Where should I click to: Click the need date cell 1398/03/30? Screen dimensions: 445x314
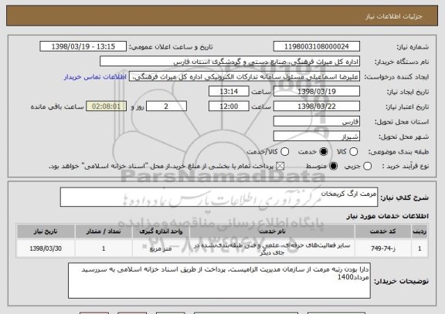(x=46, y=248)
